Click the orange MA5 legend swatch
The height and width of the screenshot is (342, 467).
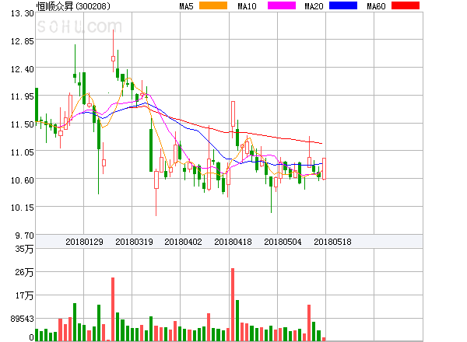click(213, 5)
